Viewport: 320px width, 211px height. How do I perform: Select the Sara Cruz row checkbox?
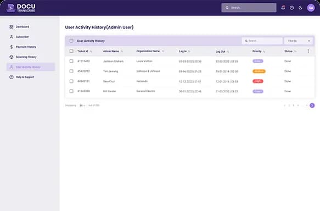(71, 81)
